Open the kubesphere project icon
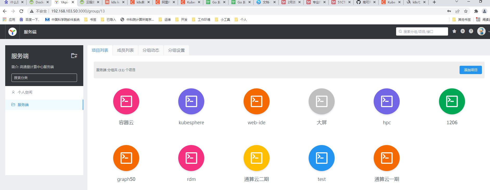 pyautogui.click(x=191, y=101)
